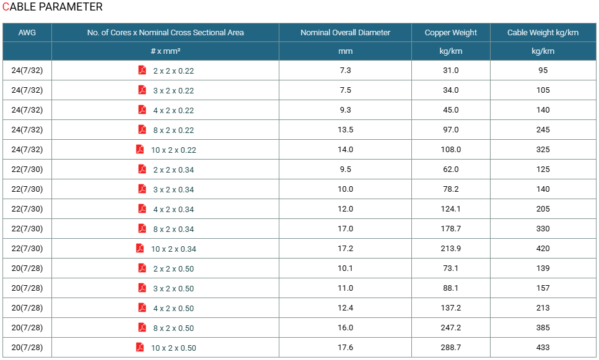The width and height of the screenshot is (599, 360).
Task: Select the Nominal Overall Diameter header
Action: tap(346, 33)
